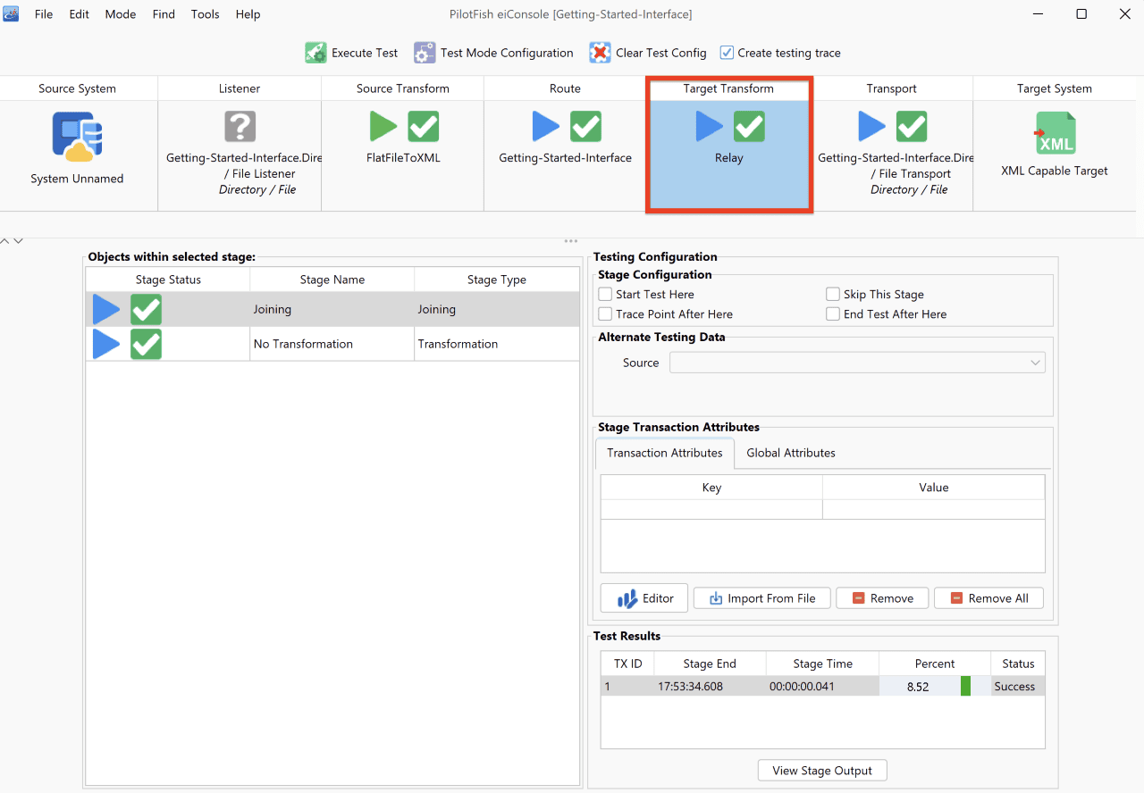
Task: Click the FlatFileToXML stage label
Action: pos(403,158)
